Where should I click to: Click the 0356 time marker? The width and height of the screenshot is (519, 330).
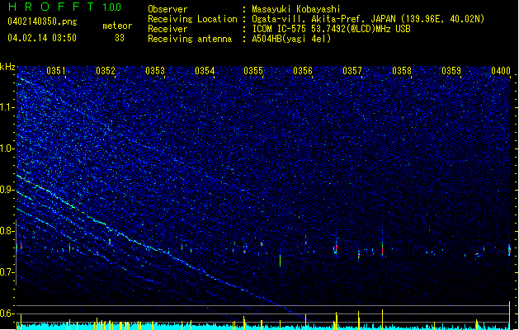pyautogui.click(x=303, y=71)
